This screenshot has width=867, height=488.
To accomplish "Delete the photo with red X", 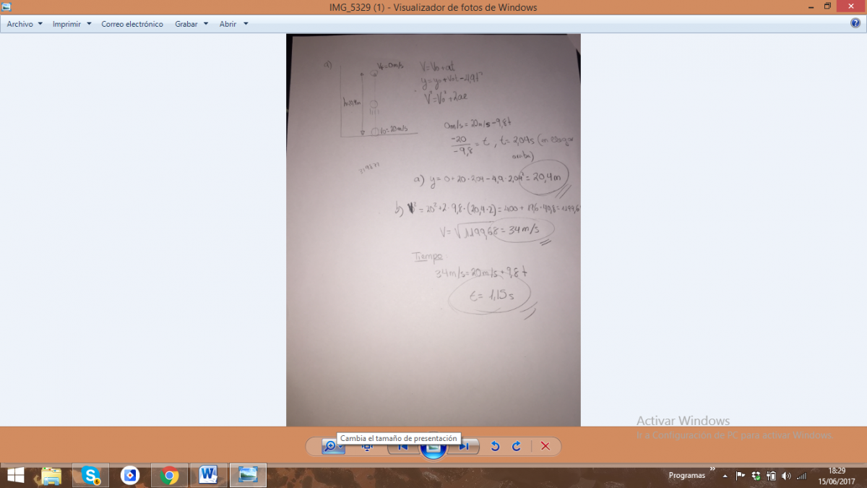I will coord(545,447).
